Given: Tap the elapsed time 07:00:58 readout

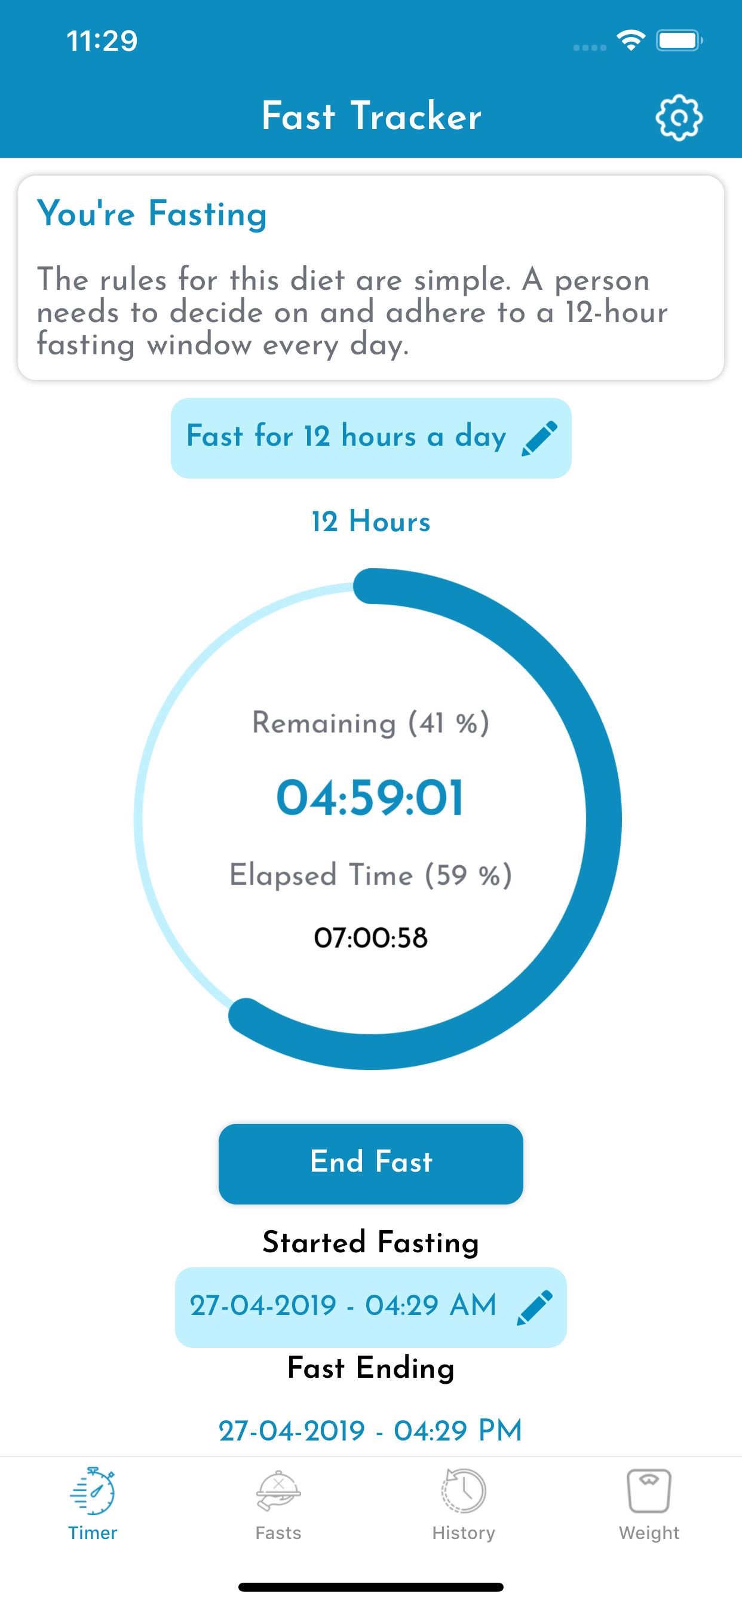Looking at the screenshot, I should [370, 937].
